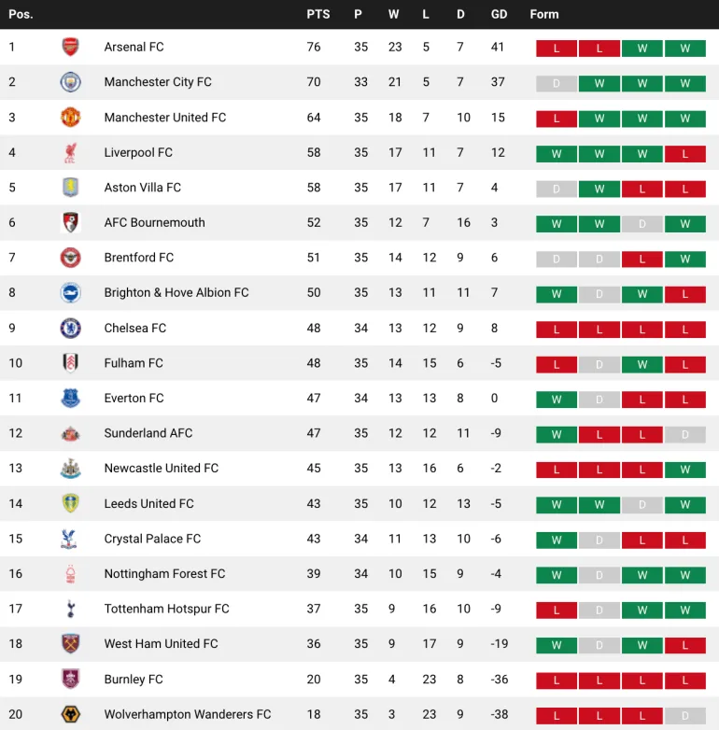The image size is (719, 730).
Task: Click the Wolverhampton Wanderers FC crest
Action: 70,714
